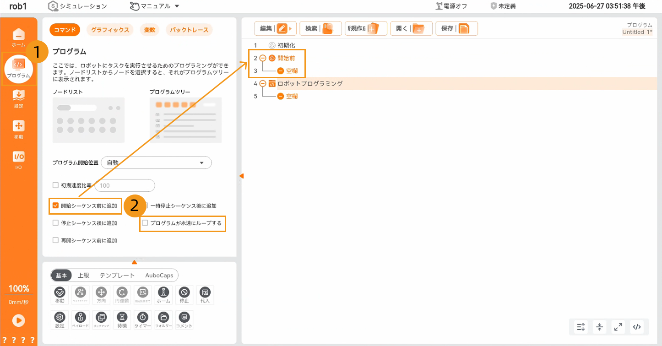662x346 pixels.
Task: Switch to the 変数 tab
Action: [x=149, y=30]
